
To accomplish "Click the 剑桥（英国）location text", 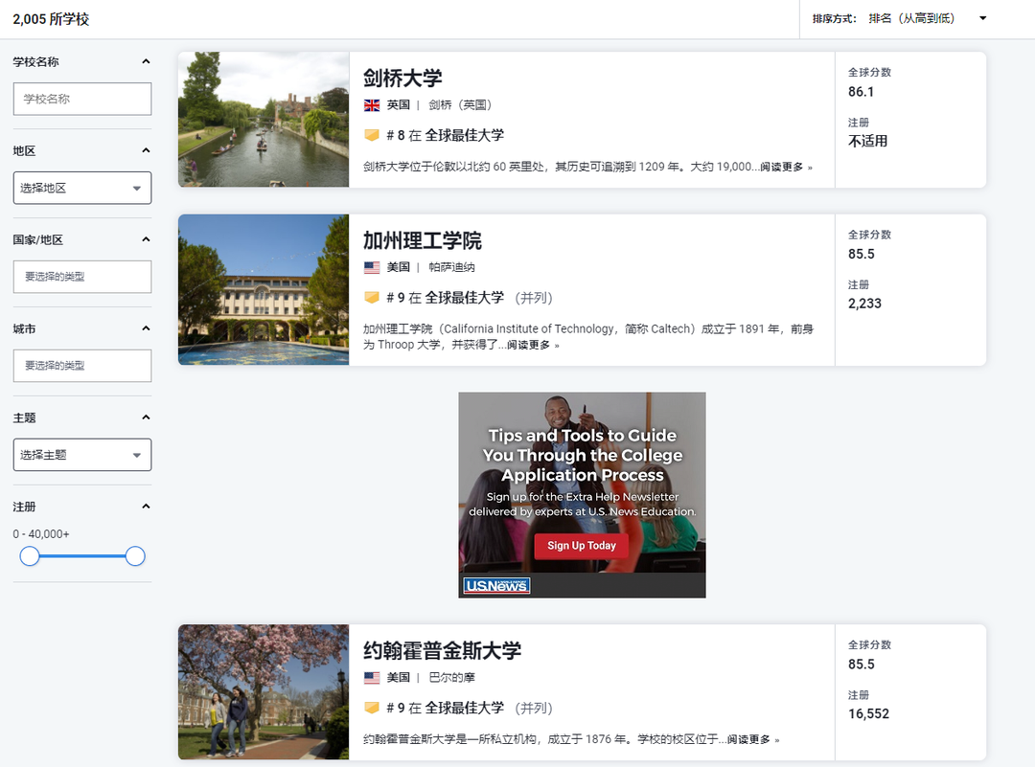I will [460, 105].
